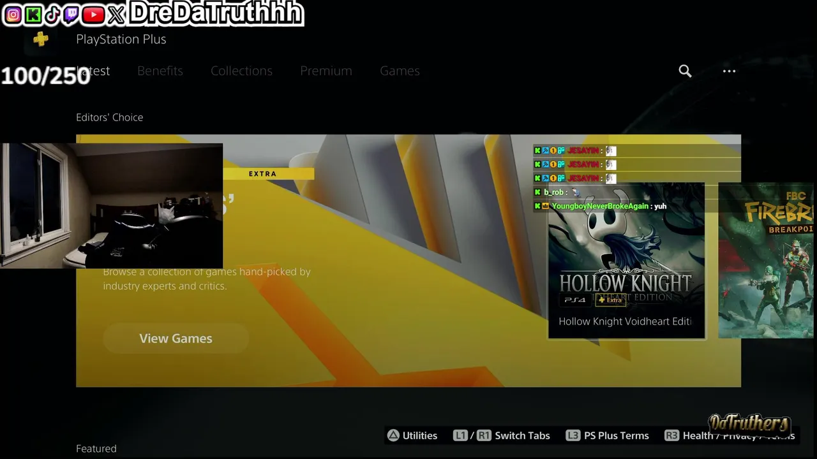The width and height of the screenshot is (817, 459).
Task: Click the Switch Tabs label
Action: tap(522, 435)
